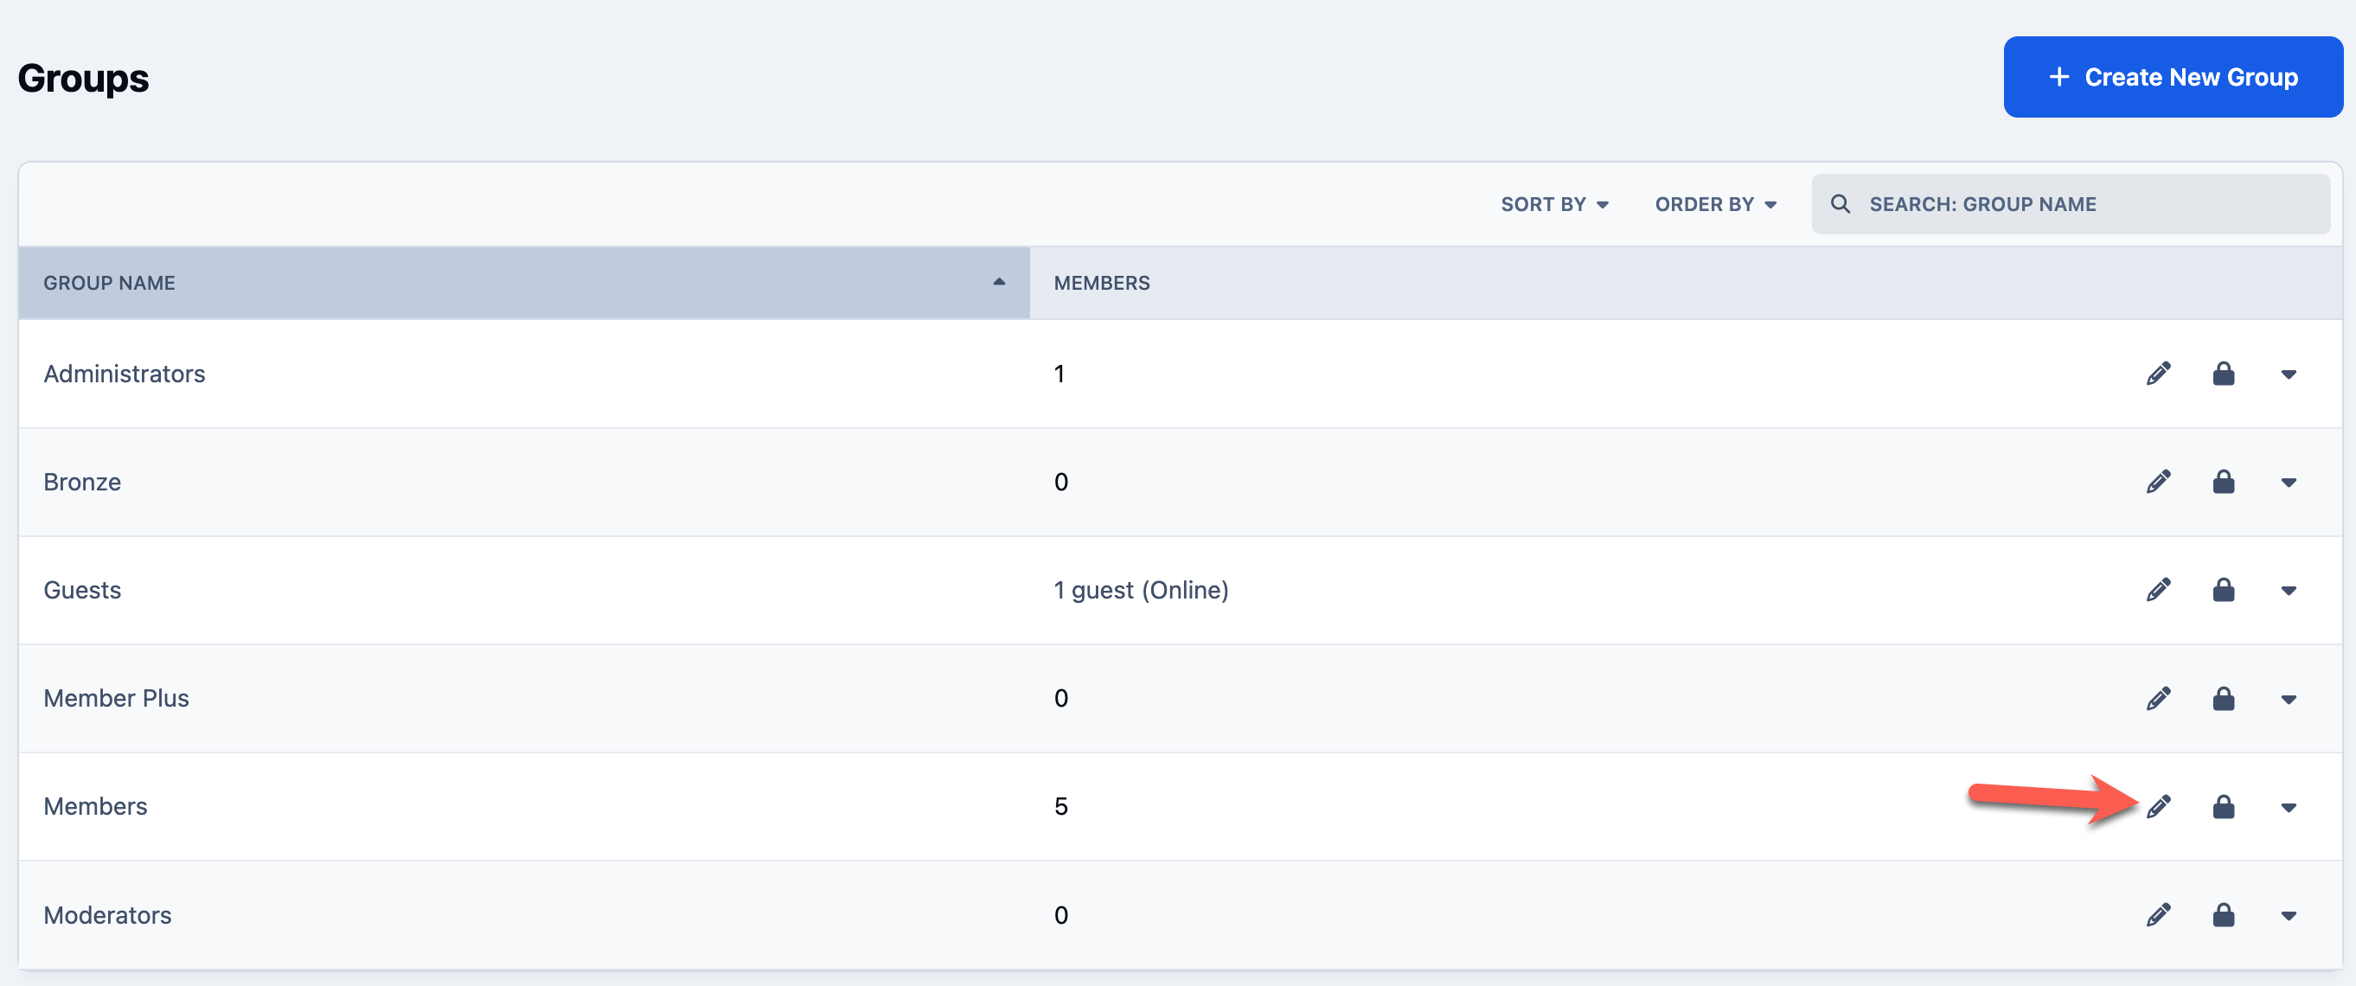This screenshot has width=2356, height=986.
Task: Open permissions lock for Member Plus group
Action: point(2224,699)
